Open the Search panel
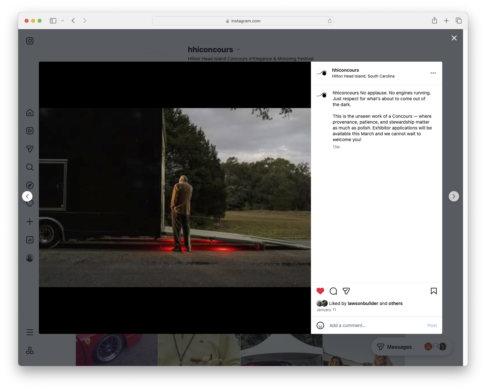This screenshot has width=486, height=390. point(30,167)
